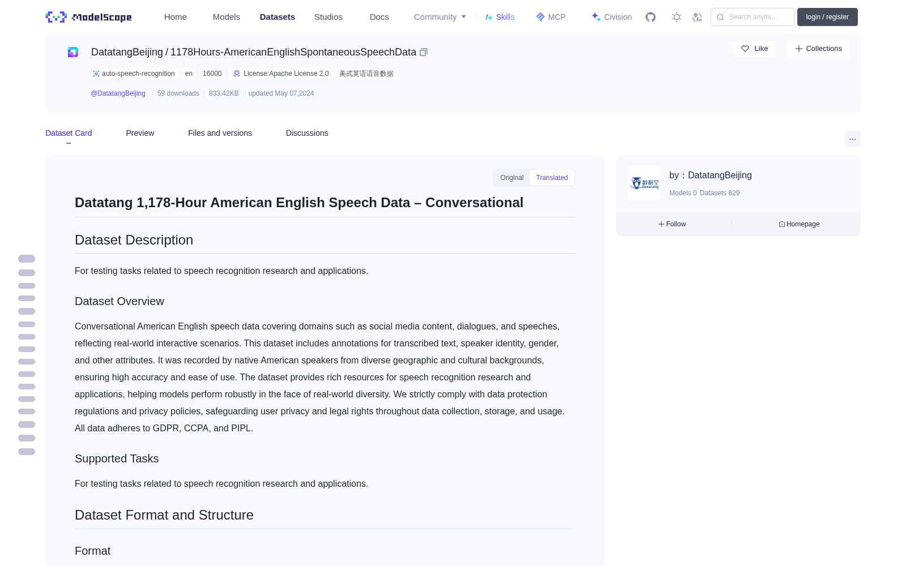
Task: Follow DatatangBeijing
Action: pyautogui.click(x=672, y=224)
